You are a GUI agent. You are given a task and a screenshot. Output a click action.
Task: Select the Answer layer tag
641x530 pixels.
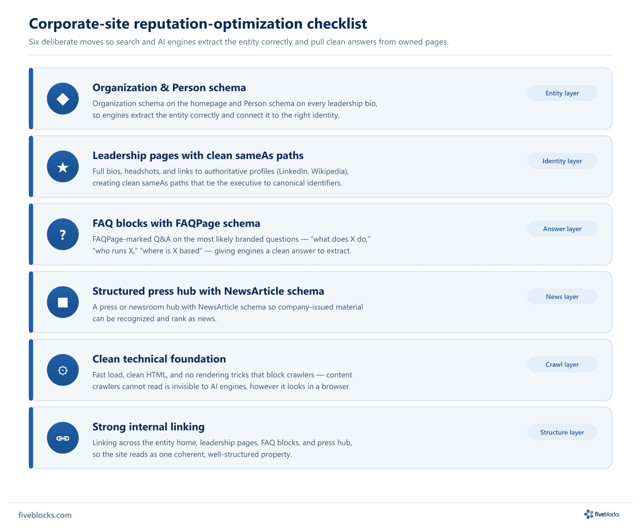562,229
